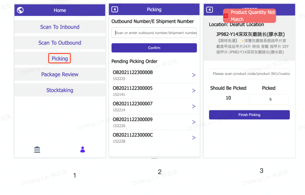This screenshot has width=305, height=195.
Task: Dismiss the Product Quantity Not Match alert icon
Action: (x=226, y=16)
